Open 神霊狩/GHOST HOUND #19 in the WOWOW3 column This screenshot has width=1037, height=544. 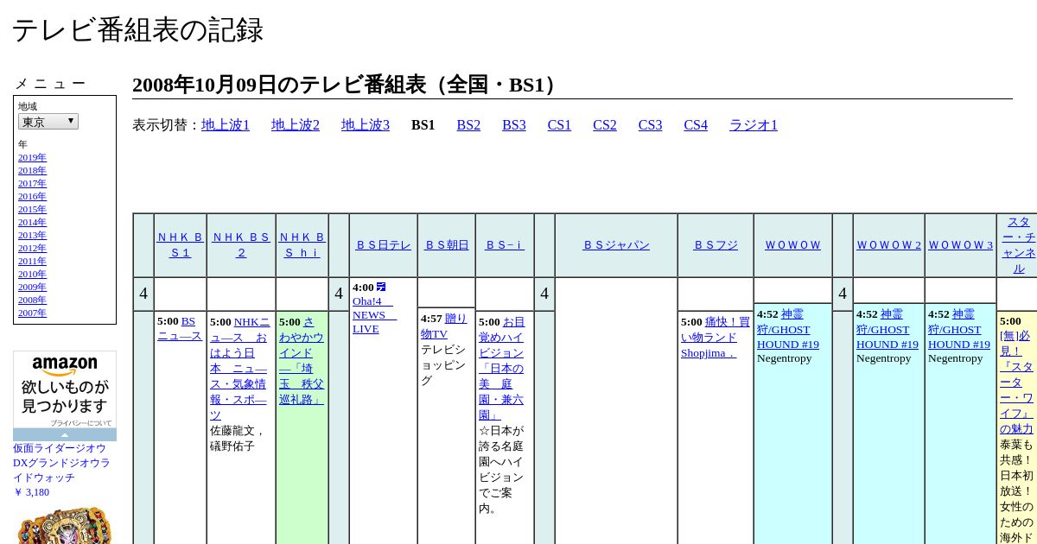pyautogui.click(x=959, y=329)
